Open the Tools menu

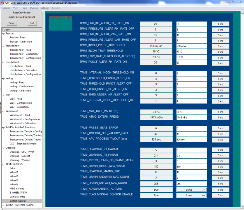[24, 8]
